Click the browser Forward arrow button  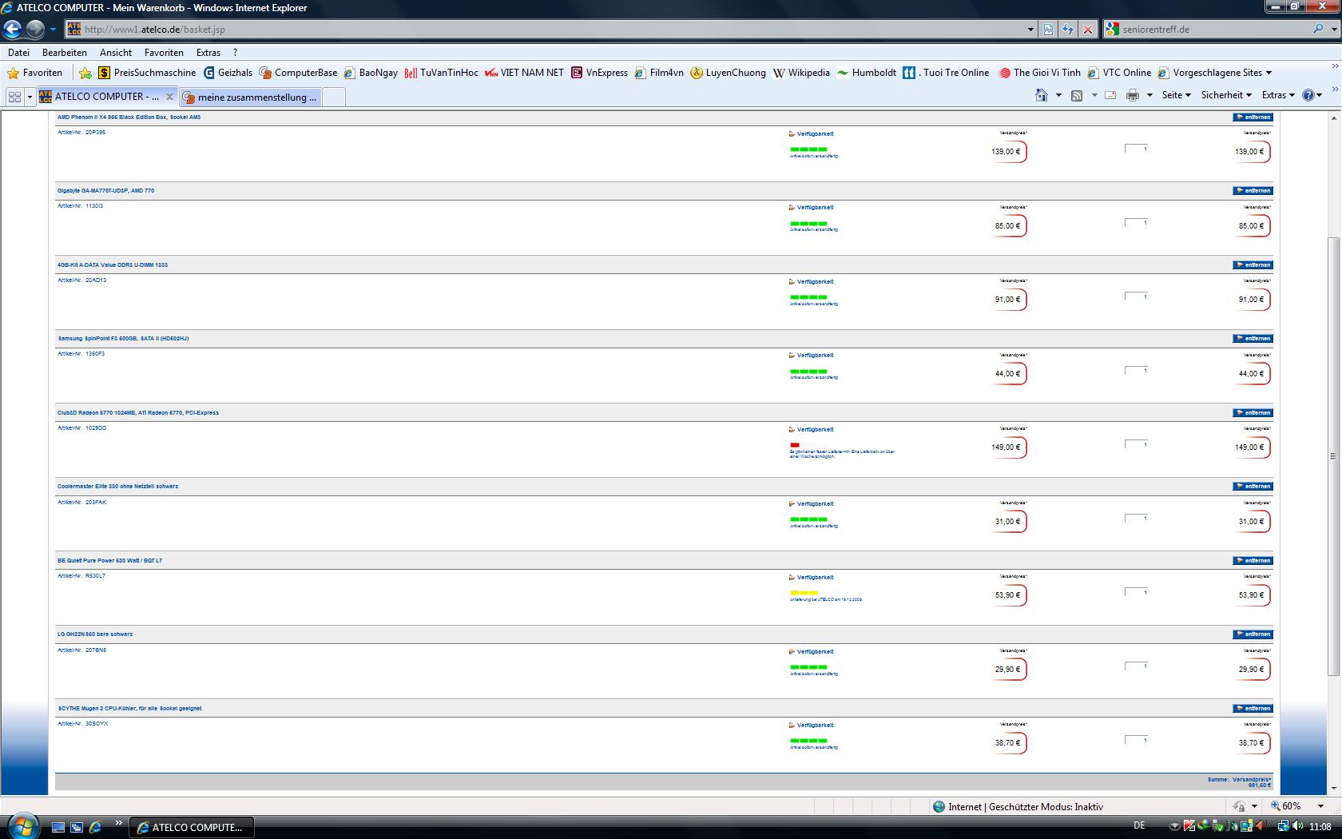(x=35, y=30)
